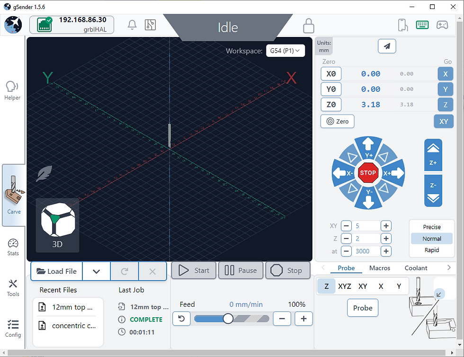Show previous tabs with left chevron
This screenshot has height=357, width=464.
tap(323, 268)
